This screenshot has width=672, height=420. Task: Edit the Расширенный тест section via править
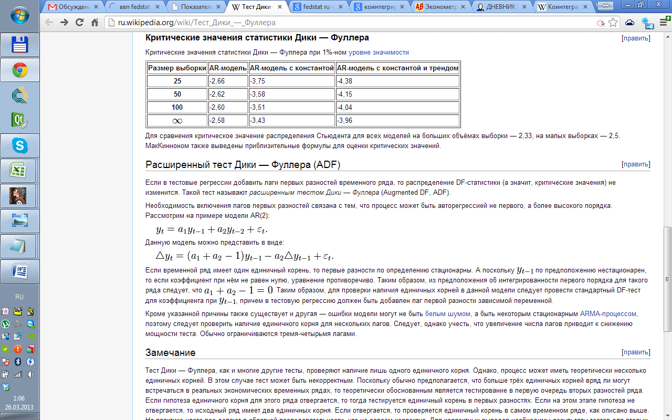tap(636, 164)
